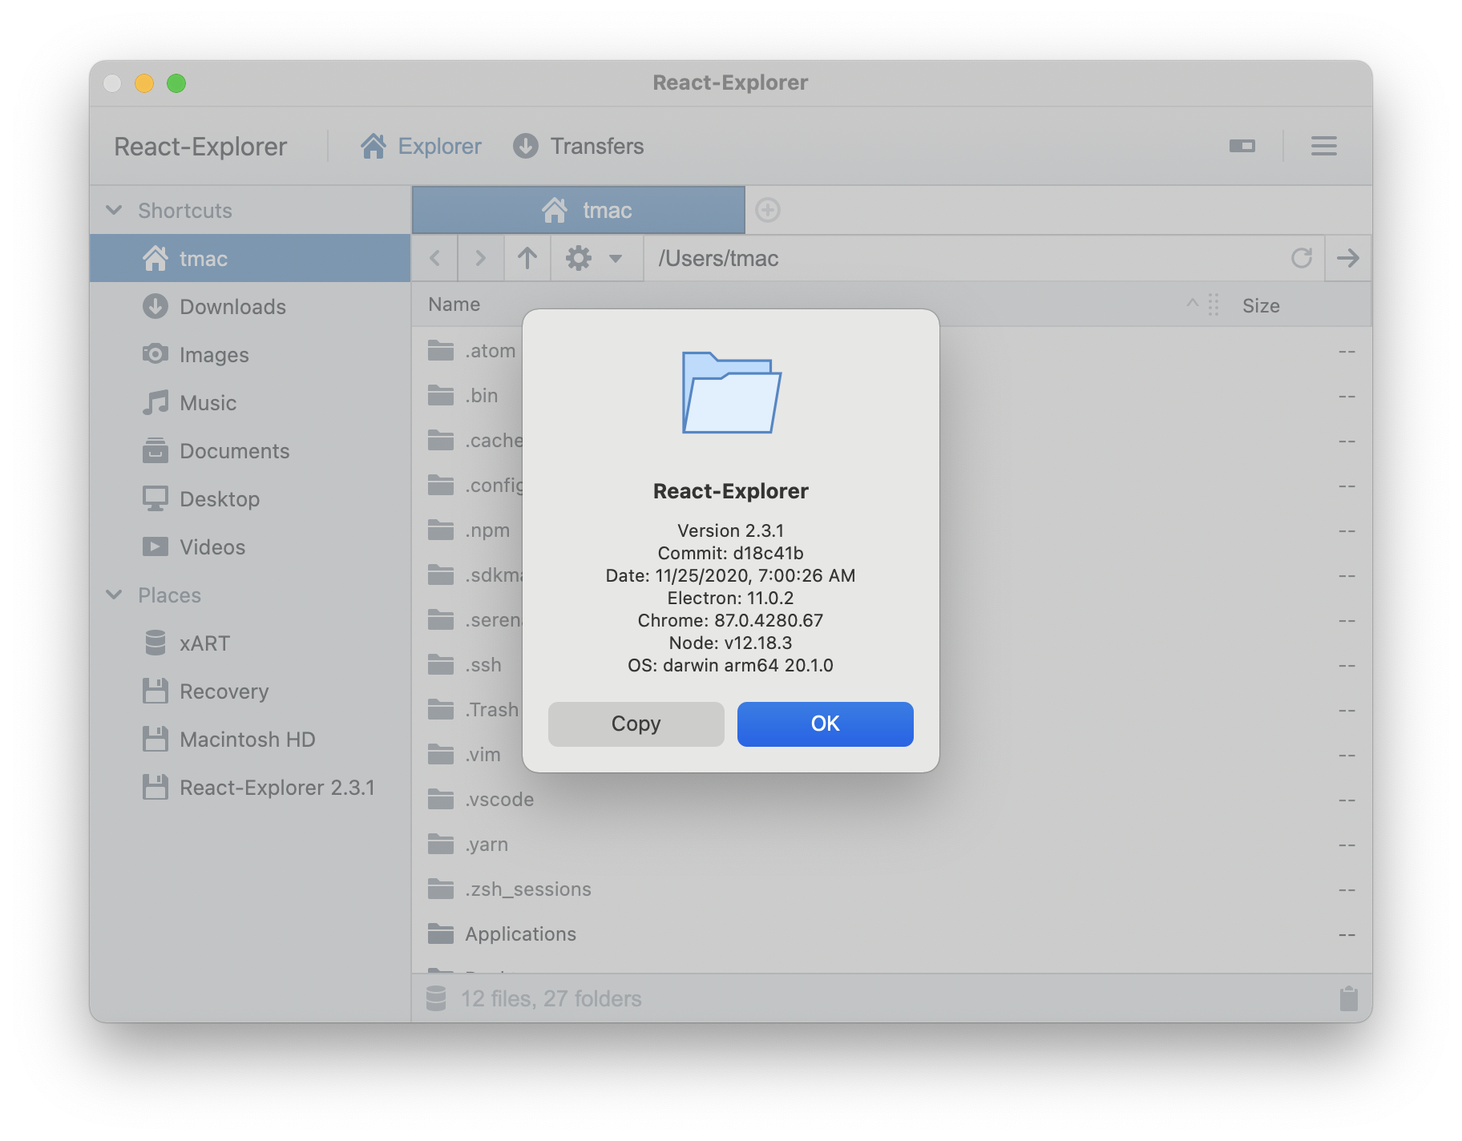
Task: Go back with the left arrow
Action: tap(434, 258)
